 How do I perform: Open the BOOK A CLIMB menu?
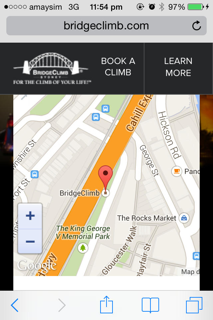pyautogui.click(x=118, y=67)
